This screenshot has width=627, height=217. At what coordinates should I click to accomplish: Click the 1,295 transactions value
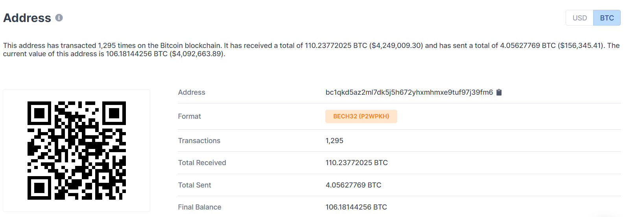(334, 141)
